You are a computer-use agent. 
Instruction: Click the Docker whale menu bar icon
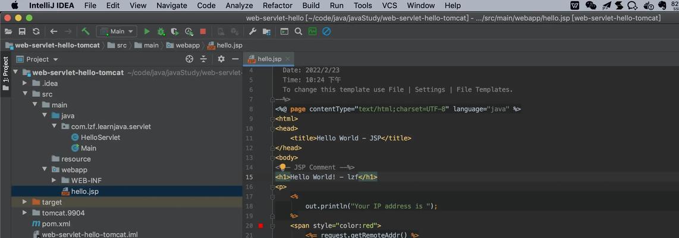coord(649,5)
